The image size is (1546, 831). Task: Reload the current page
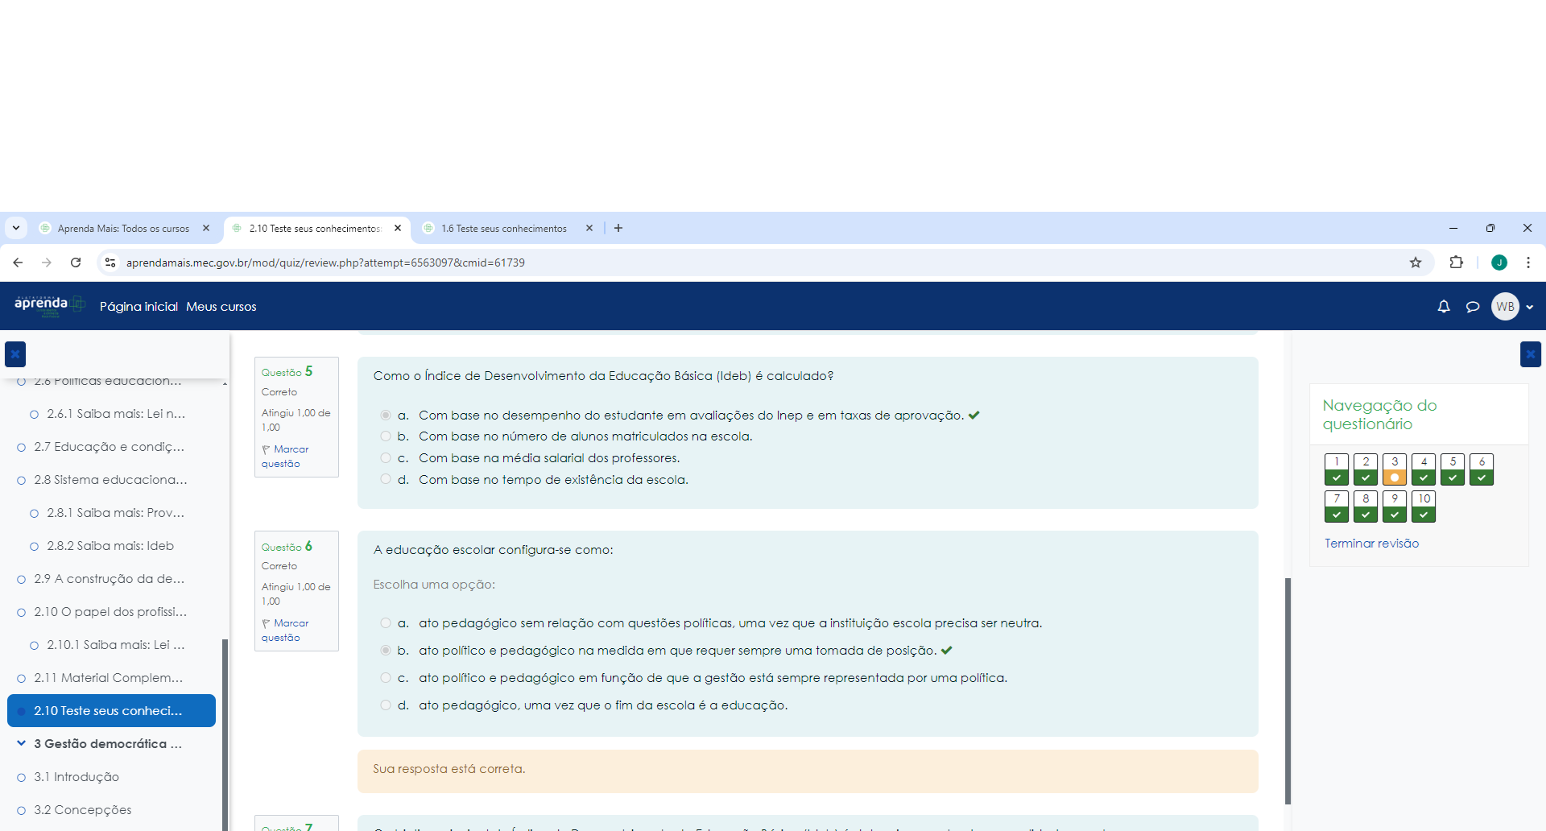[x=76, y=263]
